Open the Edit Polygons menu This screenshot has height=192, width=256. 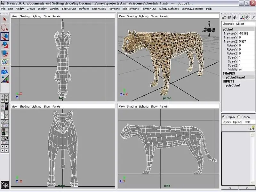tap(131, 9)
